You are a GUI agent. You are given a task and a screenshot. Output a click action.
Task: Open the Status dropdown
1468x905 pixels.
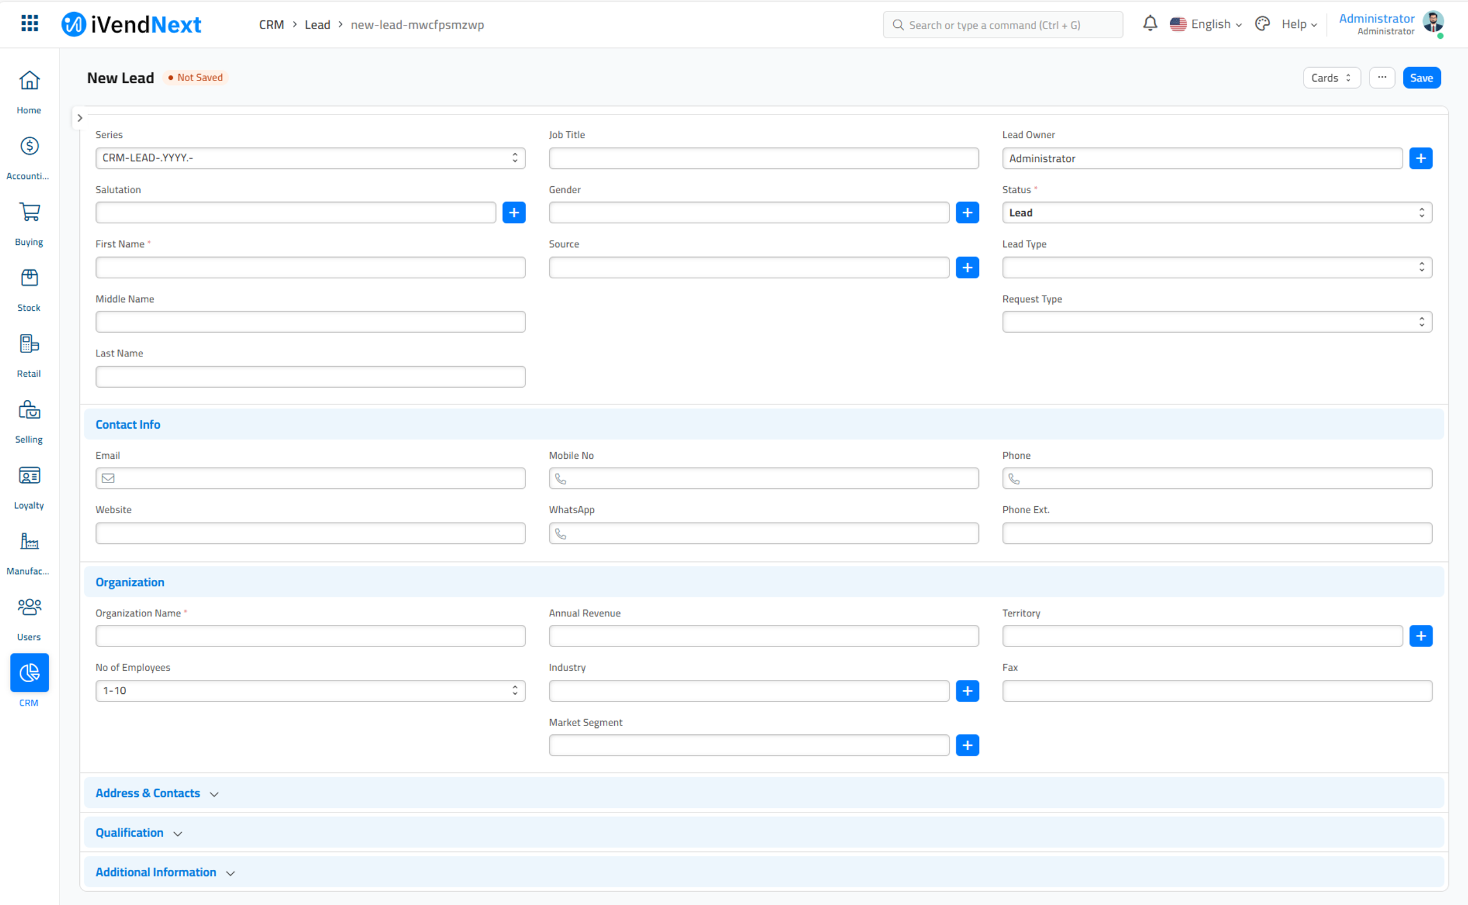tap(1217, 212)
